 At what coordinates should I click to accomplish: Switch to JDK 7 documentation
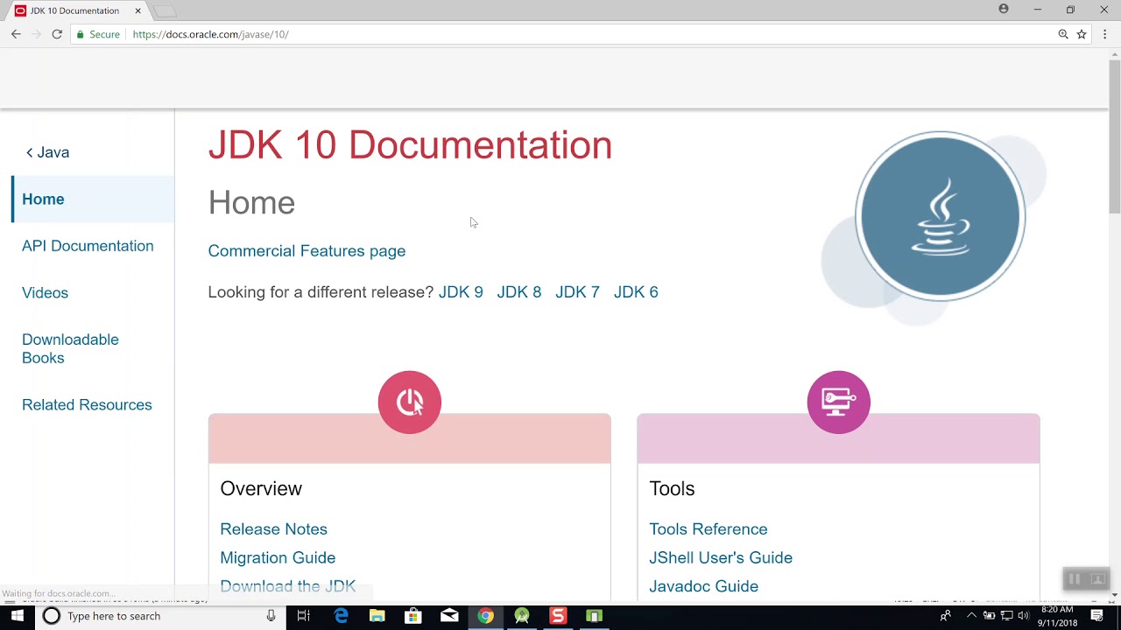pyautogui.click(x=577, y=292)
